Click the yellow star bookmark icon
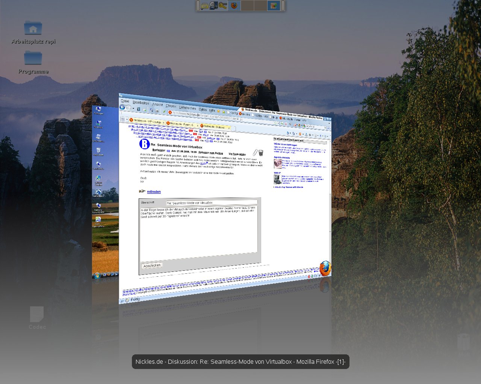 pos(218,111)
